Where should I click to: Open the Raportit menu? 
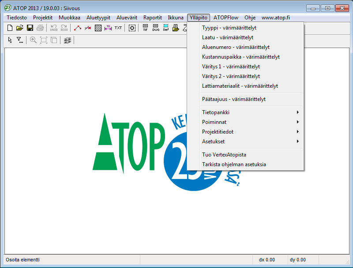[152, 18]
